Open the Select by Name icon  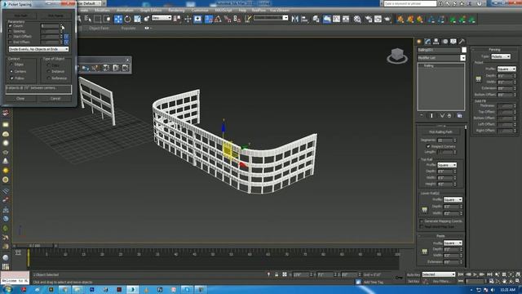(88, 19)
